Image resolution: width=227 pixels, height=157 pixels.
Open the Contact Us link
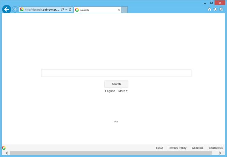pos(215,148)
